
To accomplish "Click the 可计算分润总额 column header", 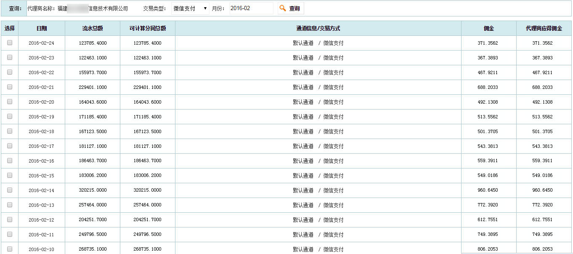I will click(x=148, y=28).
